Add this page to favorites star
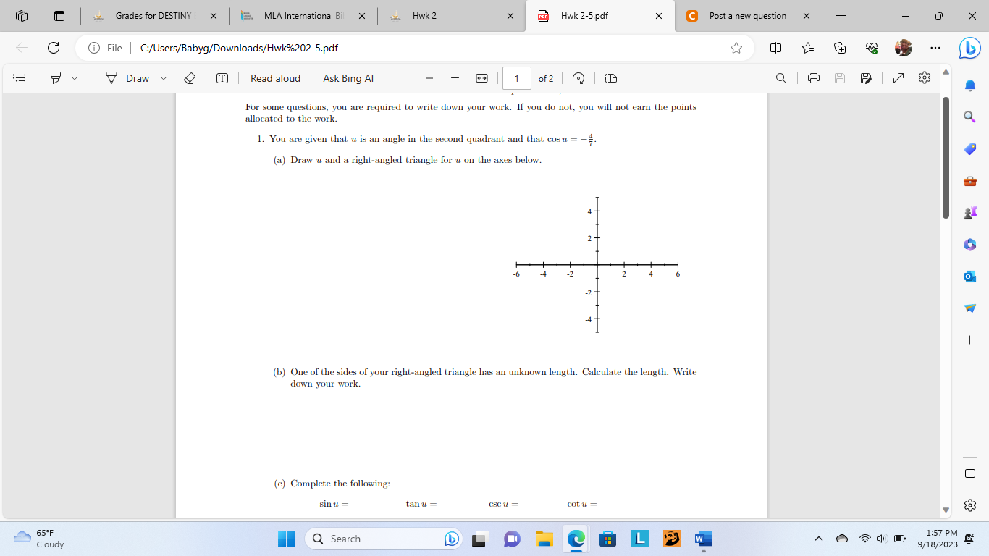Screen dimensions: 989x556 coord(736,48)
